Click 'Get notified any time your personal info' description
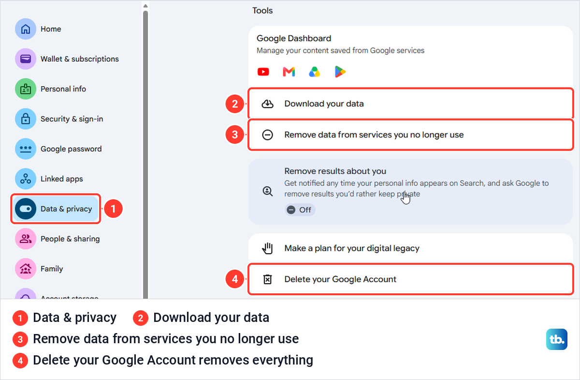This screenshot has width=580, height=380. [417, 189]
